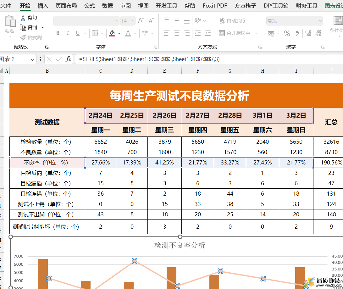
Task: Toggle Bold formatting
Action: (58, 33)
